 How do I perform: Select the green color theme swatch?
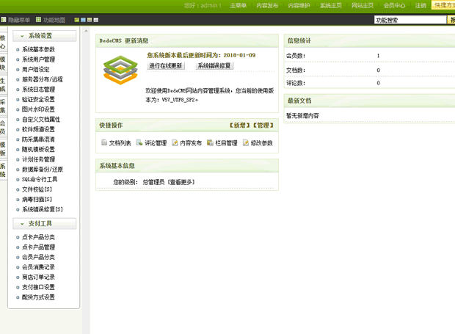tap(76, 20)
